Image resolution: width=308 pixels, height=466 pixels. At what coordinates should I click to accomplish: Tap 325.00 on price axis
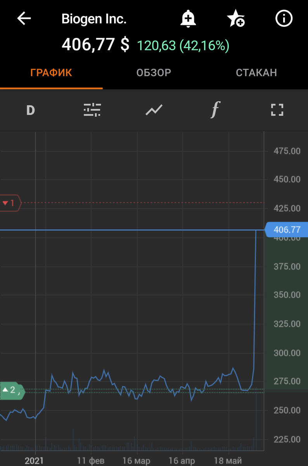pos(287,324)
